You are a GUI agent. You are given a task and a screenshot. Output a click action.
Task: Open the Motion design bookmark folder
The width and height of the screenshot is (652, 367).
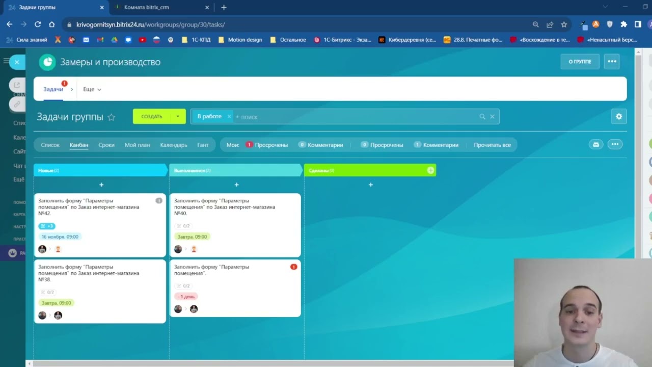coord(240,40)
